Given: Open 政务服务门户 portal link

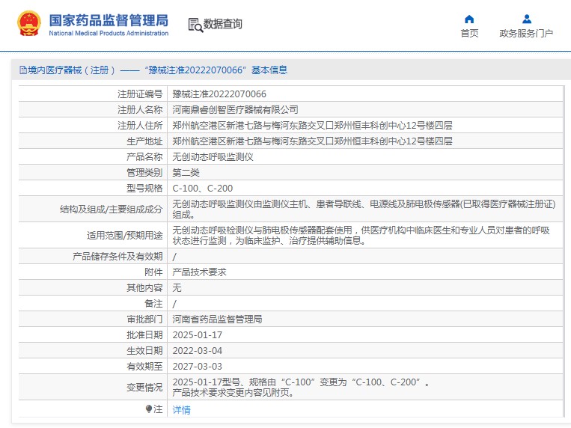Looking at the screenshot, I should 526,33.
